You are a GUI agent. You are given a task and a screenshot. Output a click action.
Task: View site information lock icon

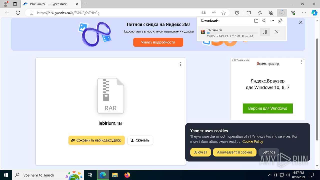click(x=31, y=13)
